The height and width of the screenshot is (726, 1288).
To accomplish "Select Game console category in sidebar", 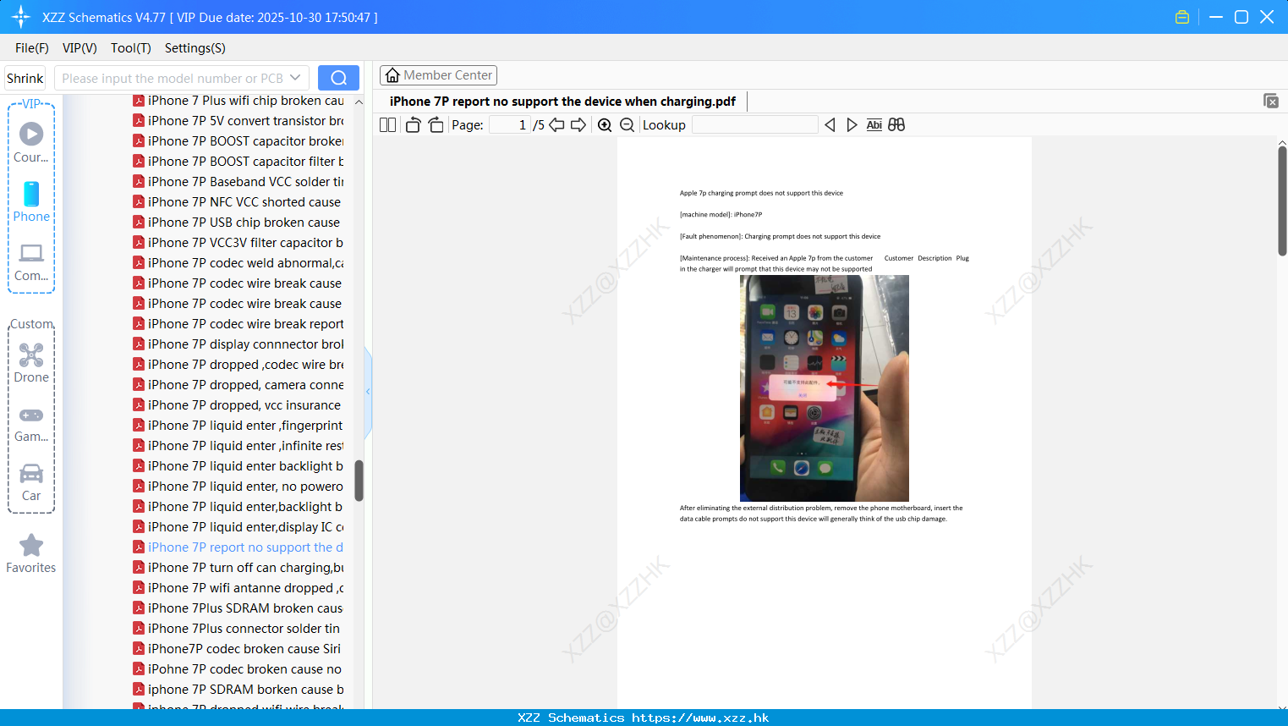I will (31, 423).
